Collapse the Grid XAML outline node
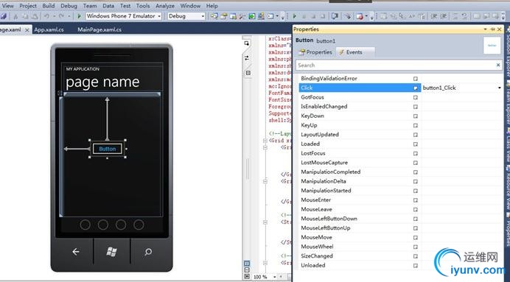This screenshot has height=282, width=510. click(265, 141)
